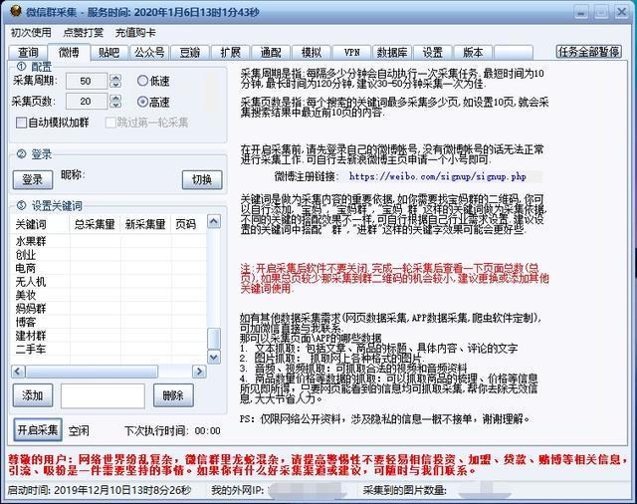Switch to the VPN tab
The image size is (637, 504).
[351, 53]
